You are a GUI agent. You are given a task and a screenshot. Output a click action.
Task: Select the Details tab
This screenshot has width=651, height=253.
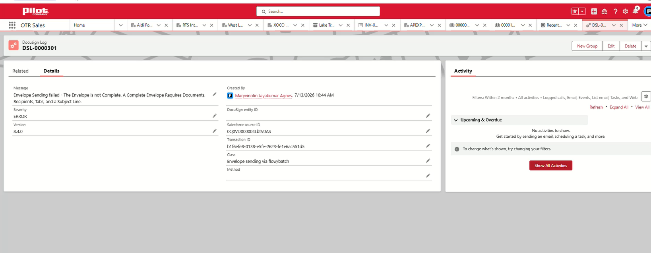tap(51, 71)
